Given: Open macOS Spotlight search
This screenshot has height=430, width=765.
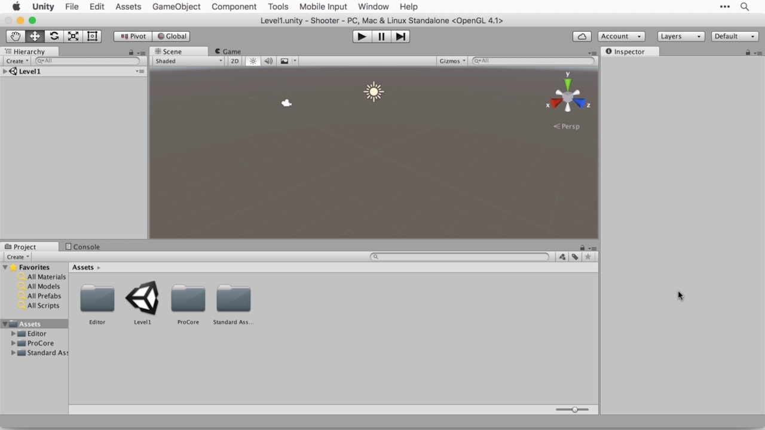Looking at the screenshot, I should pos(745,7).
